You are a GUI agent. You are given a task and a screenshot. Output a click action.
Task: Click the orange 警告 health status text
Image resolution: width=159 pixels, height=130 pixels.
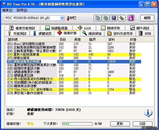30,124
